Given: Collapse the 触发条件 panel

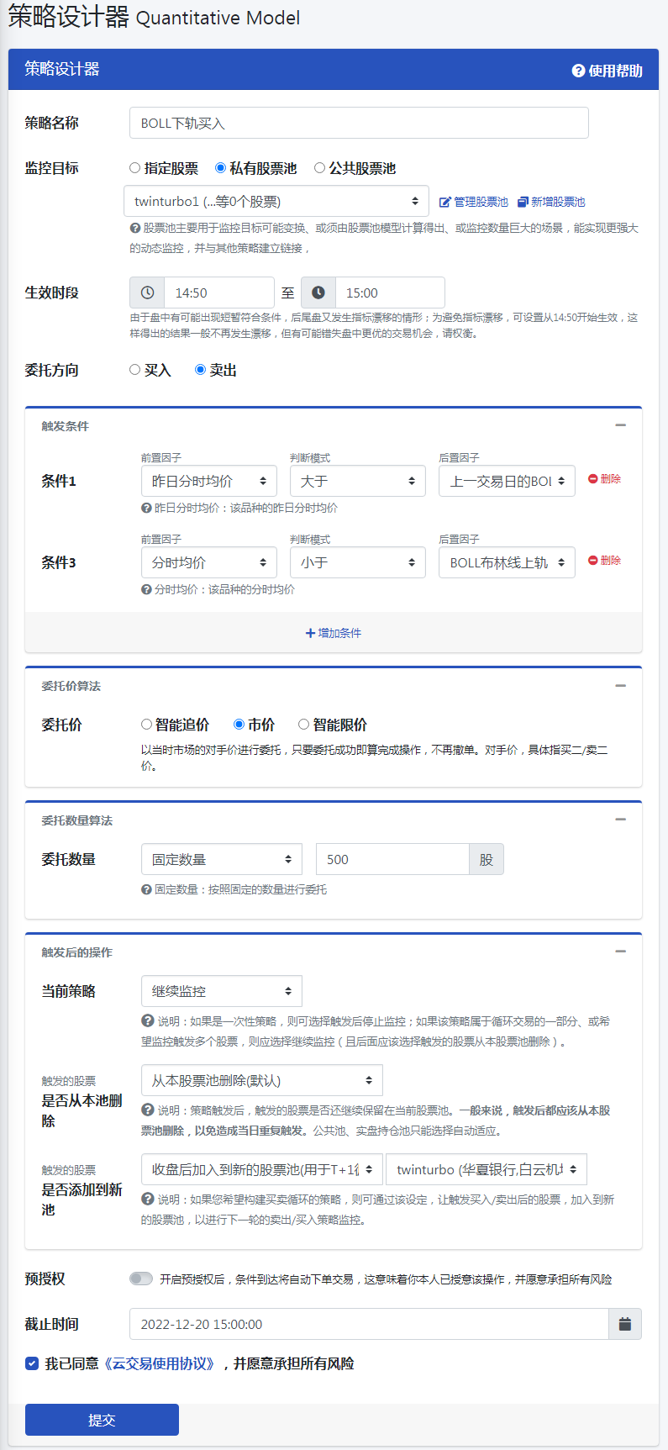Looking at the screenshot, I should click(x=621, y=425).
